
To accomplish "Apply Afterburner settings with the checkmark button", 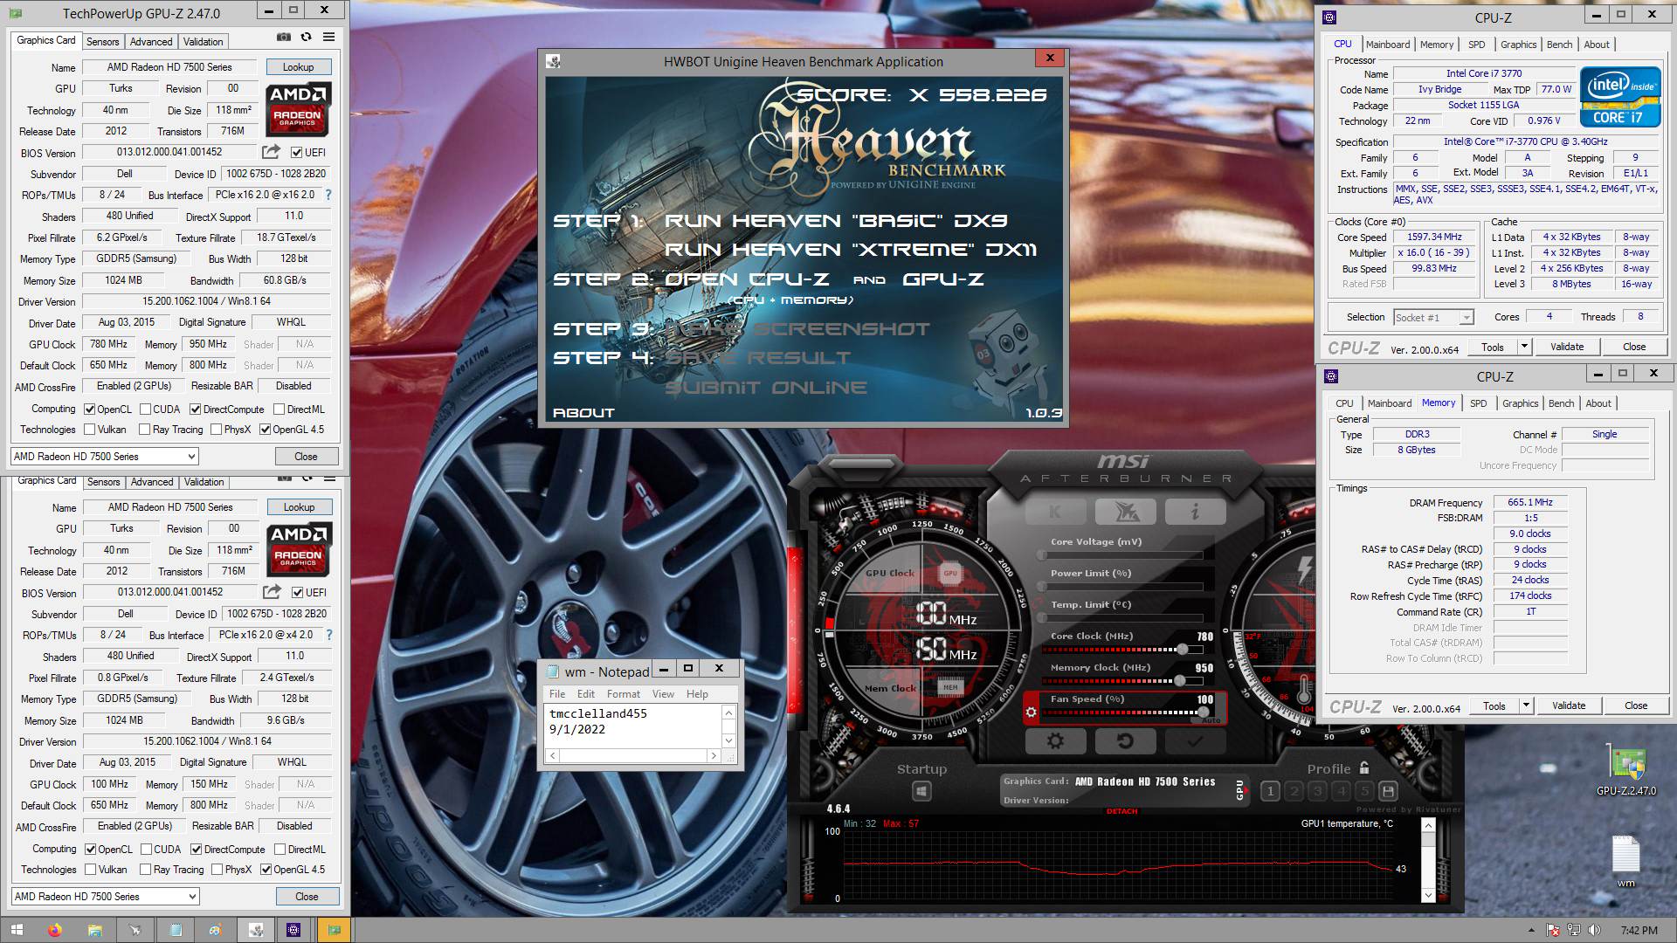I will pos(1195,740).
